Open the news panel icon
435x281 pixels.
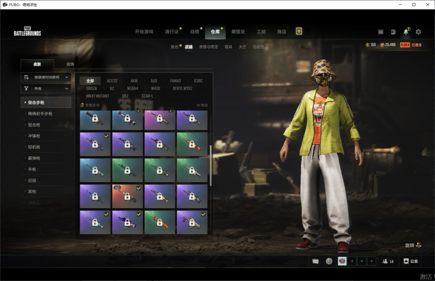coord(394,32)
